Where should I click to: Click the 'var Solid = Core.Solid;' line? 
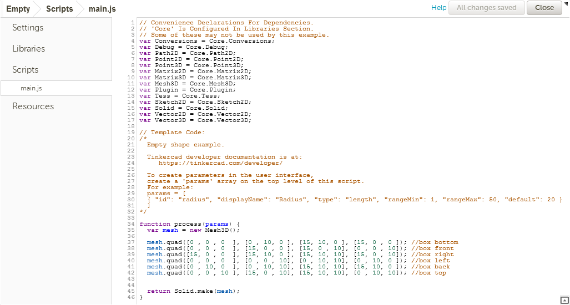184,108
